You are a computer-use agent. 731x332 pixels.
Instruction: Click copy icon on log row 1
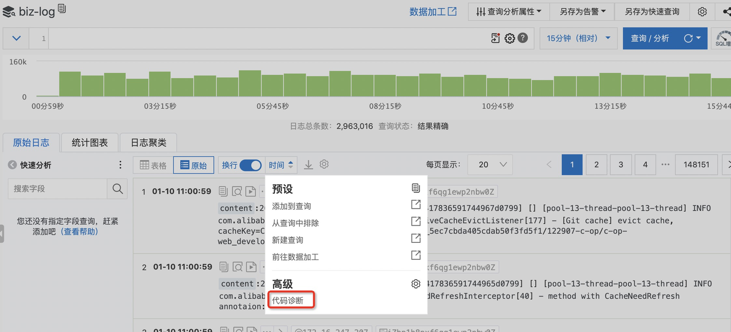pyautogui.click(x=223, y=191)
